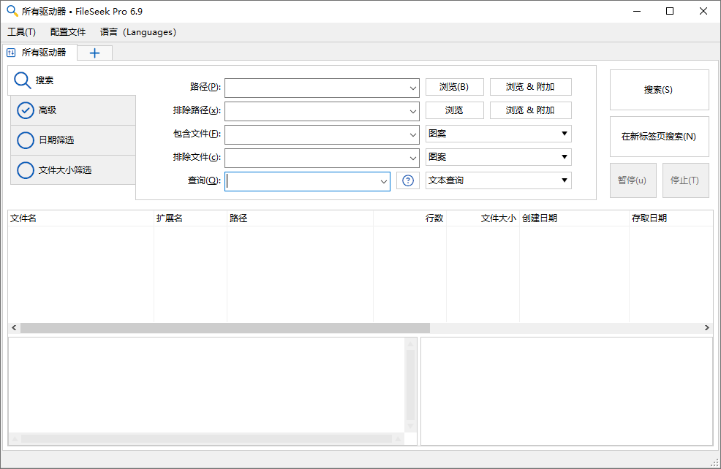
Task: Open the 文本查询 query type dropdown
Action: (498, 180)
